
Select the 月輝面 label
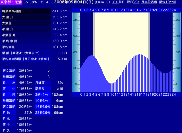coord(43,83)
